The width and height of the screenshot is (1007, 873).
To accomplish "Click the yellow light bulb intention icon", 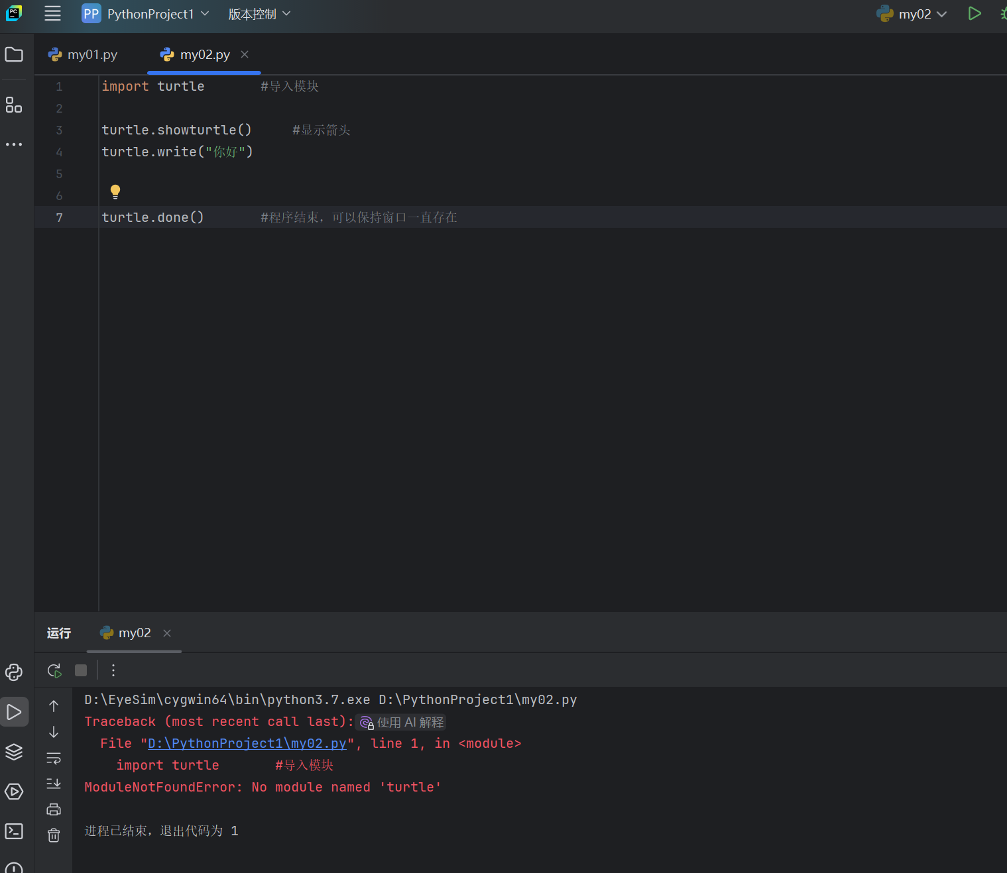I will pyautogui.click(x=115, y=192).
